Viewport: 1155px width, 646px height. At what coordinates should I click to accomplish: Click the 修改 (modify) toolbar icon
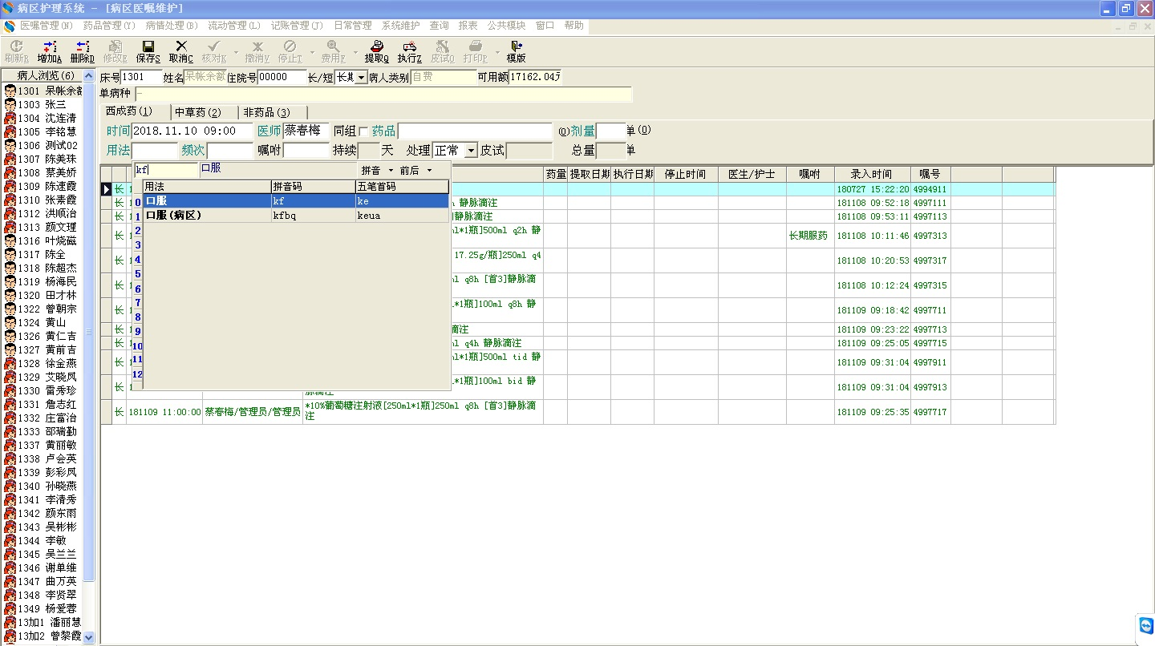click(x=115, y=51)
